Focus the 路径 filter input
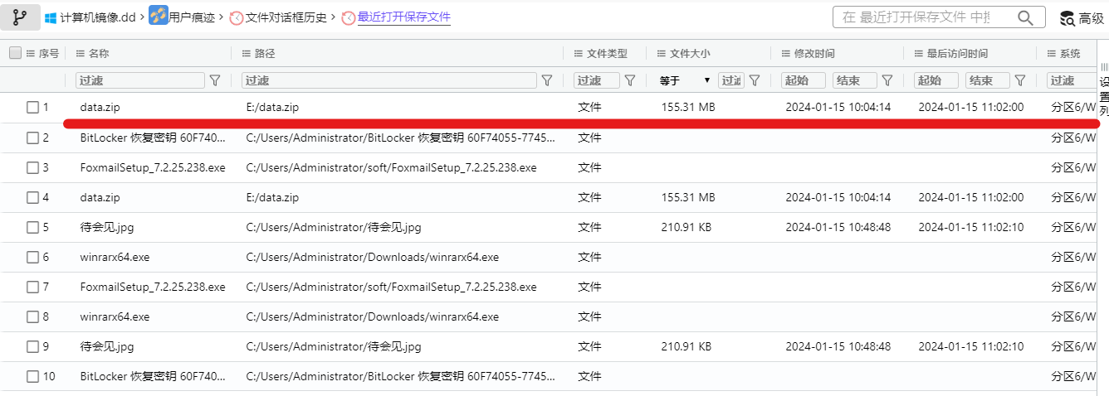 pyautogui.click(x=389, y=80)
